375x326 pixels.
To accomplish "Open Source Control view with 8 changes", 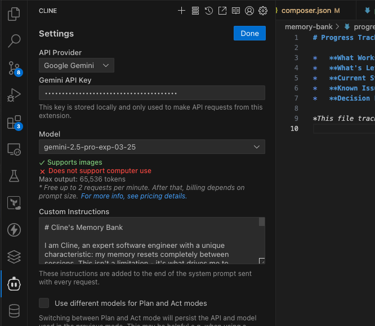I will (14, 68).
